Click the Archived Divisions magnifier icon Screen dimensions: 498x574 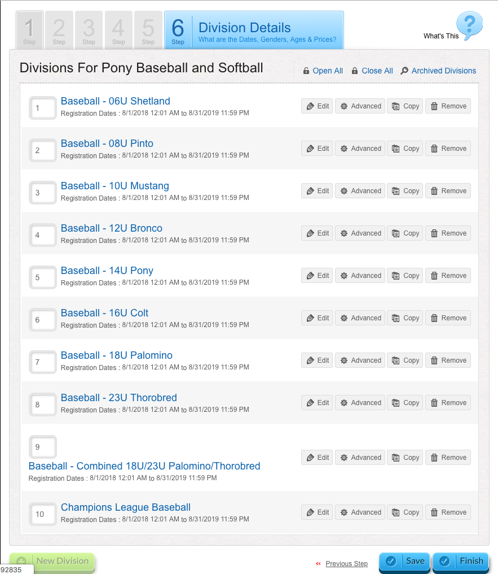404,71
